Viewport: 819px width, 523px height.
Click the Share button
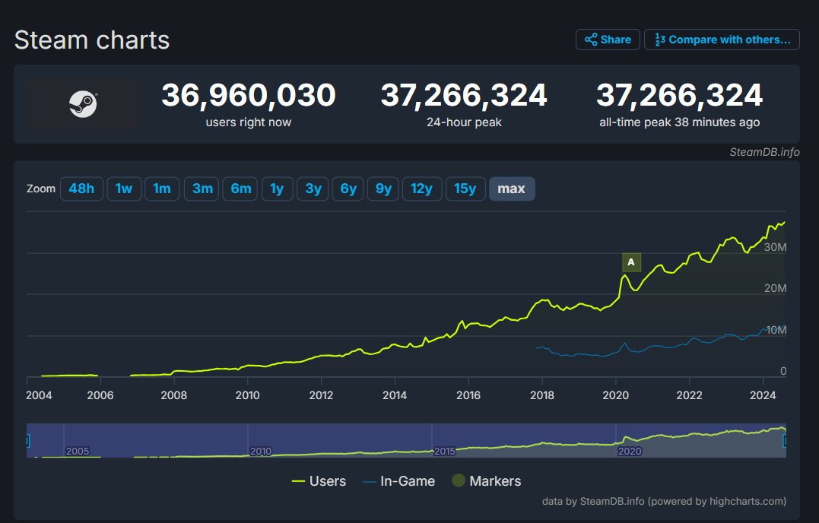coord(608,40)
